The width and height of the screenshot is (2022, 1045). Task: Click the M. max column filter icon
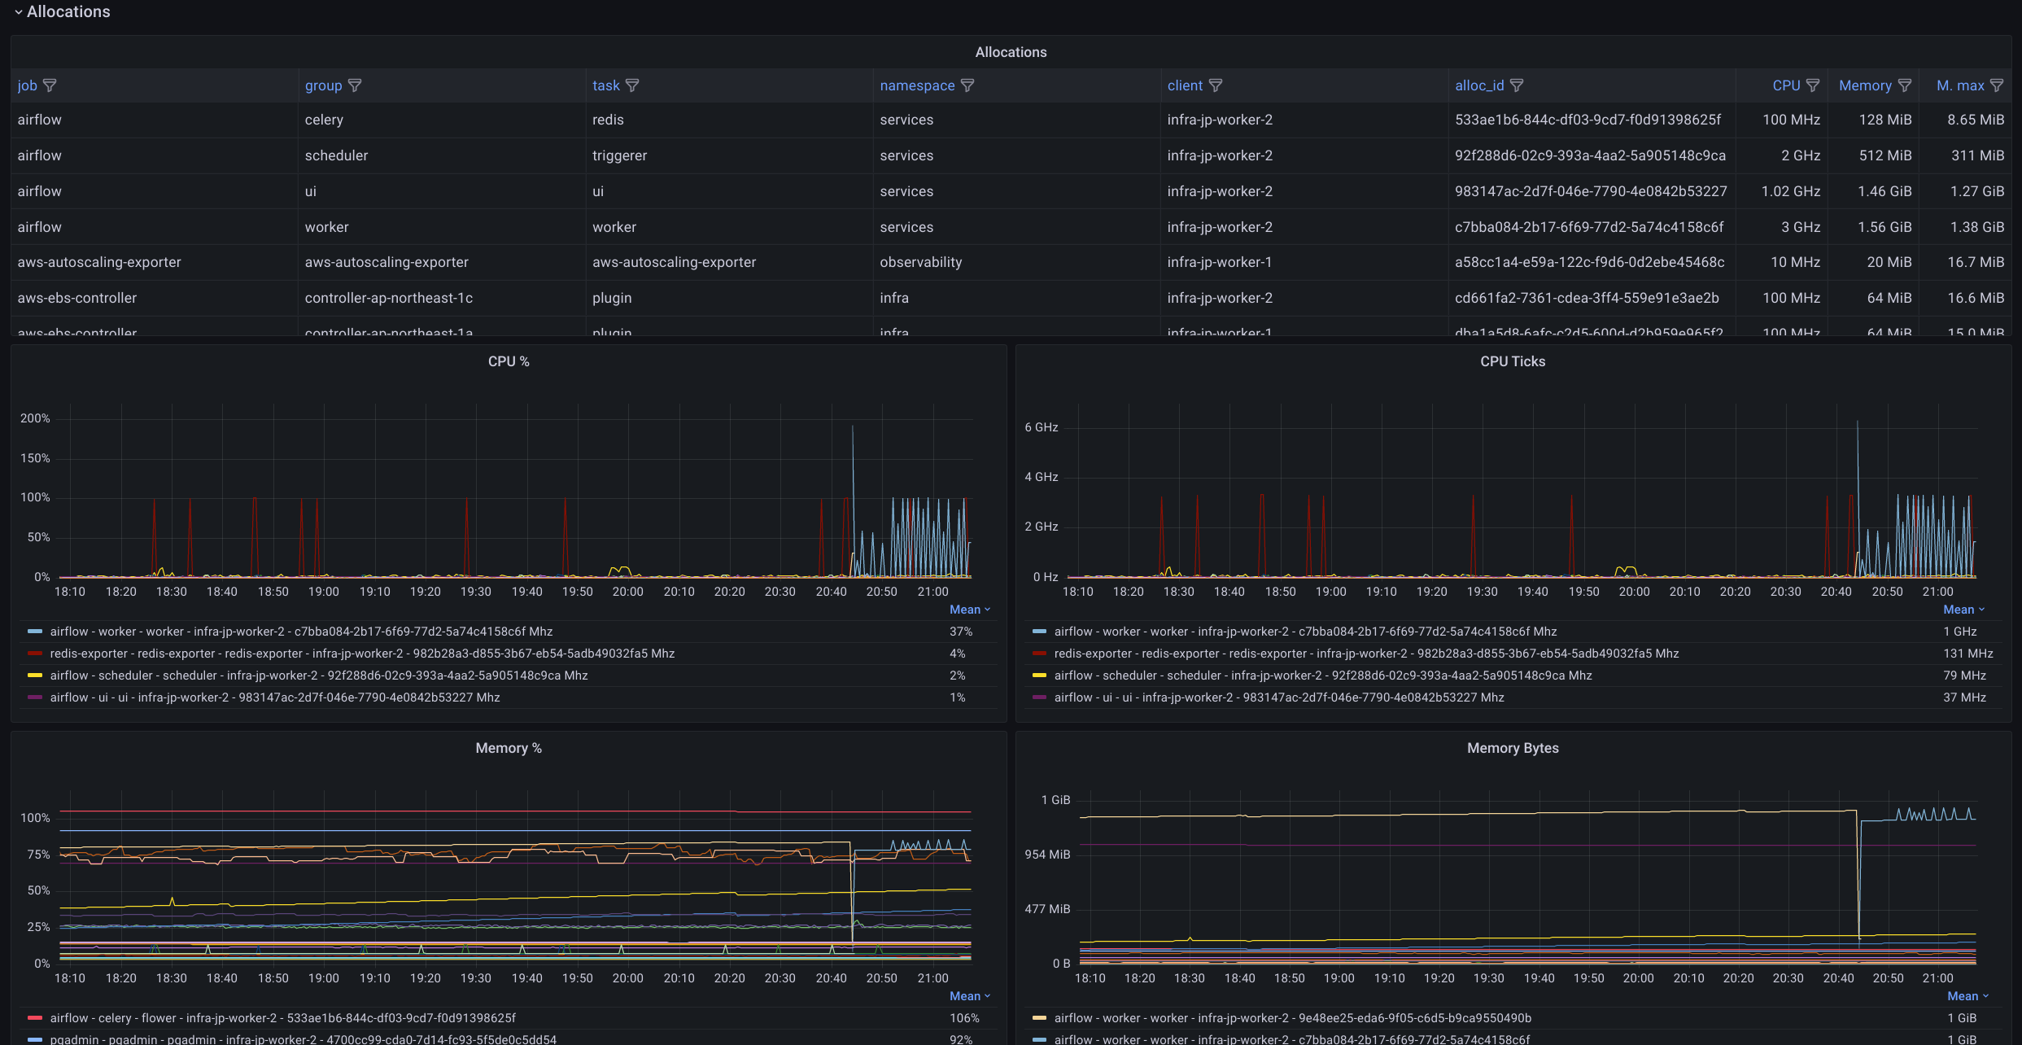point(1997,85)
